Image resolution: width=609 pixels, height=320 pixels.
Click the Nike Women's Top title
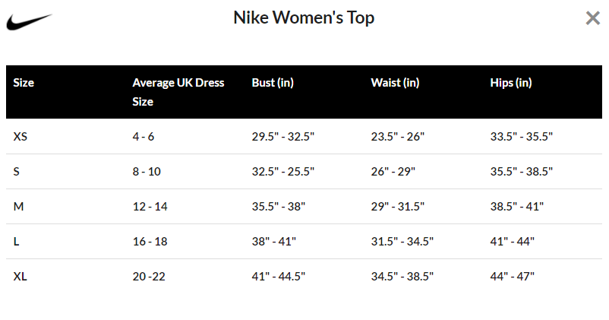coord(304,17)
